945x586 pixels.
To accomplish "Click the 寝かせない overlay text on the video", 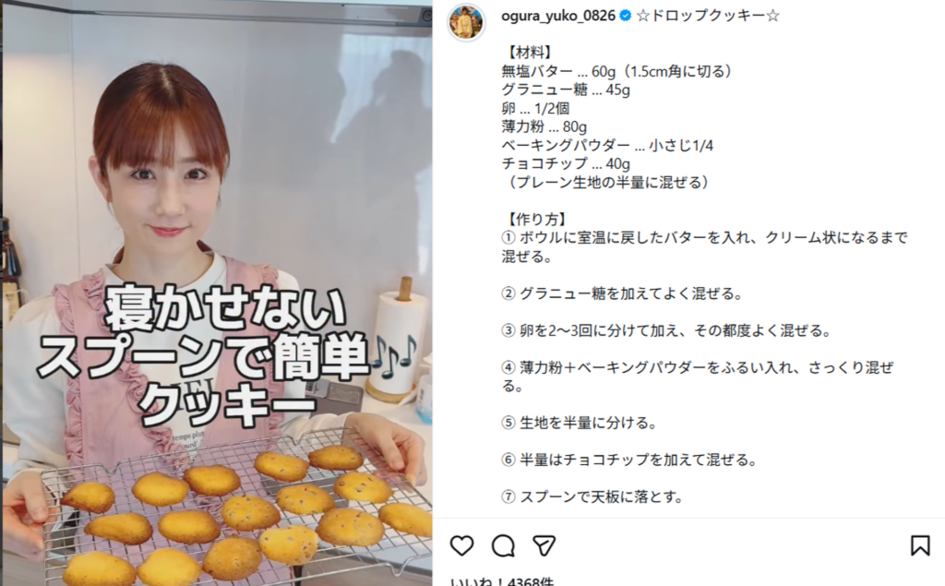I will (225, 309).
